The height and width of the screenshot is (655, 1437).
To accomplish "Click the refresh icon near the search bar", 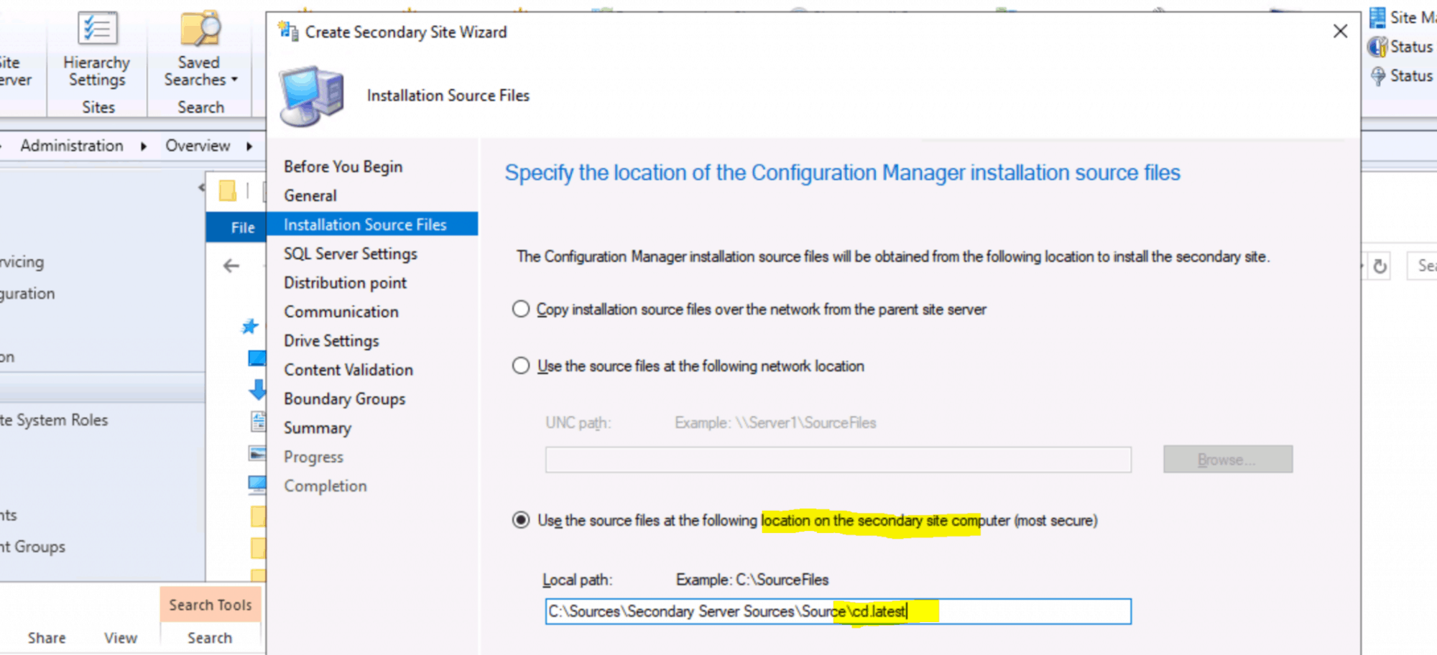I will [x=1380, y=265].
